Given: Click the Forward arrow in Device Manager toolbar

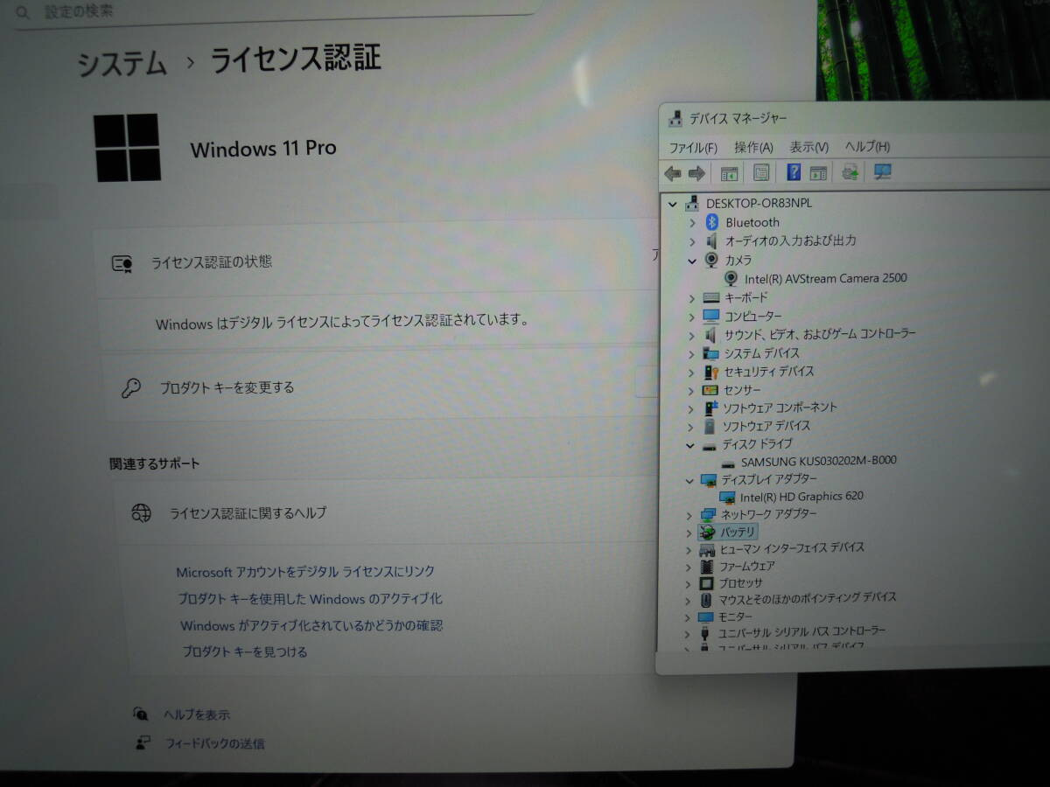Looking at the screenshot, I should click(696, 173).
